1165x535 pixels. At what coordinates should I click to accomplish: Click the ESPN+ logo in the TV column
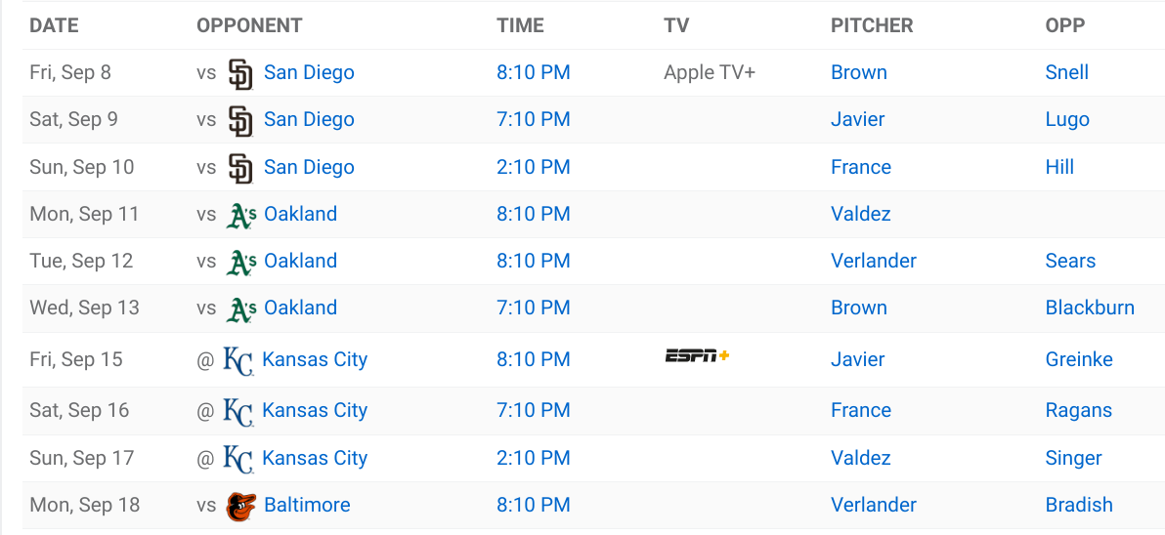[696, 356]
